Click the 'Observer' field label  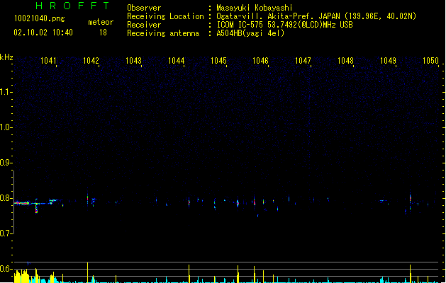click(x=144, y=8)
